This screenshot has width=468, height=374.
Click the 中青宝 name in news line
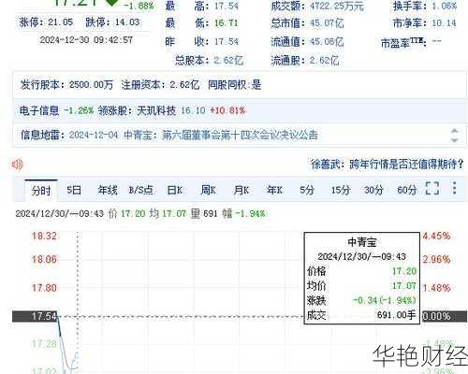tap(138, 135)
